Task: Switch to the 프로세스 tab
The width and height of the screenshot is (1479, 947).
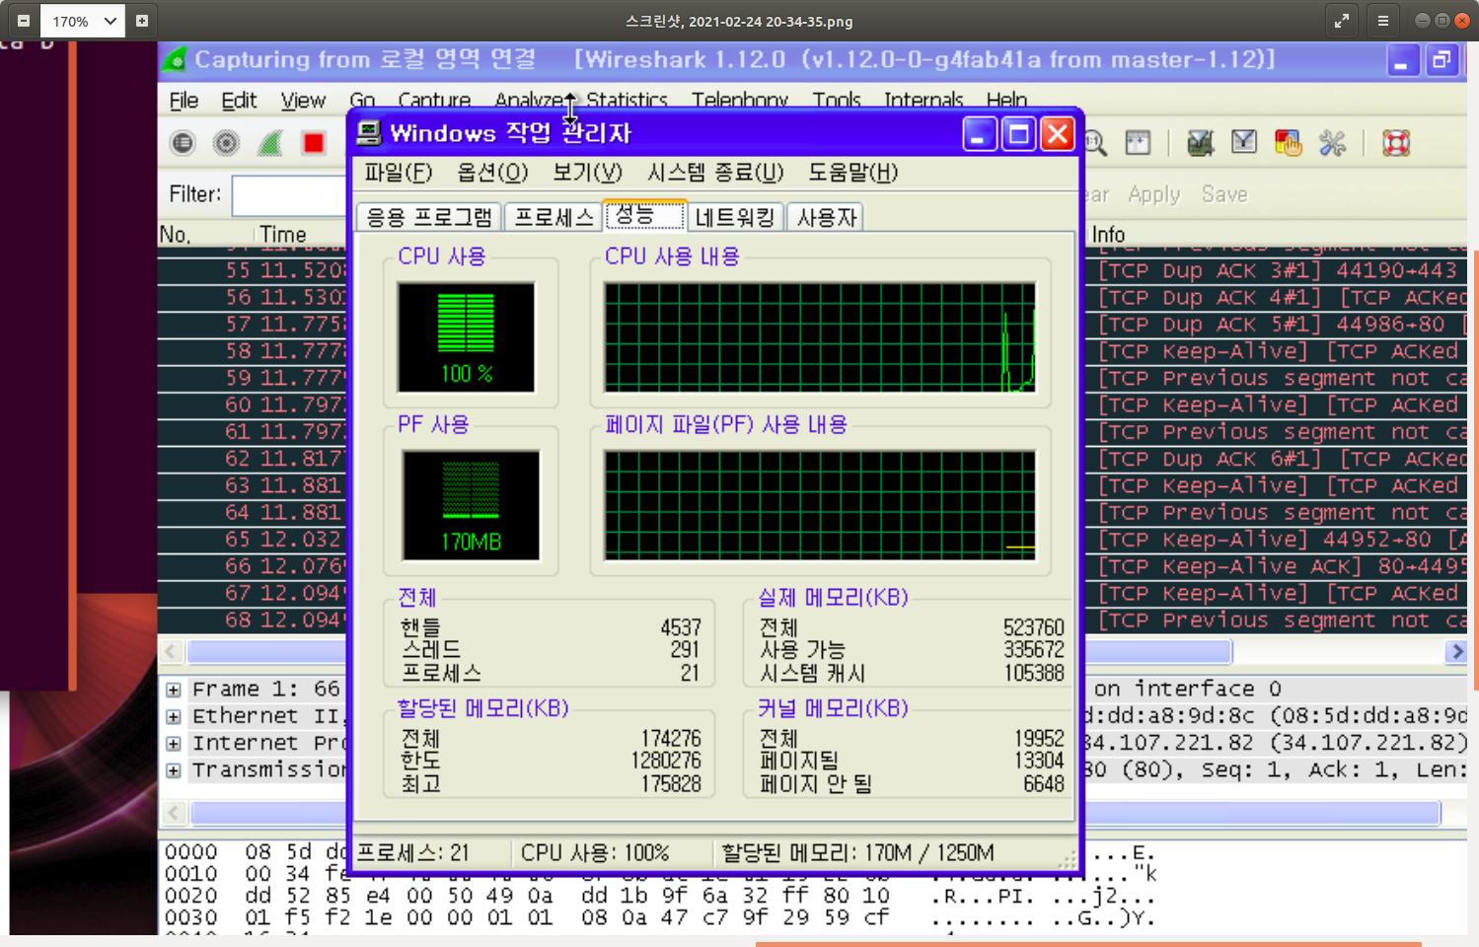Action: click(554, 217)
